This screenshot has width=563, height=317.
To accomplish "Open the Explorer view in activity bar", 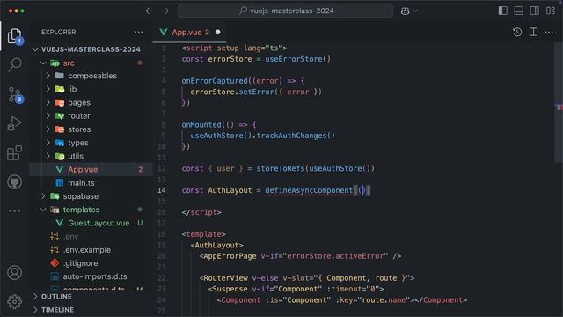I will coord(14,36).
